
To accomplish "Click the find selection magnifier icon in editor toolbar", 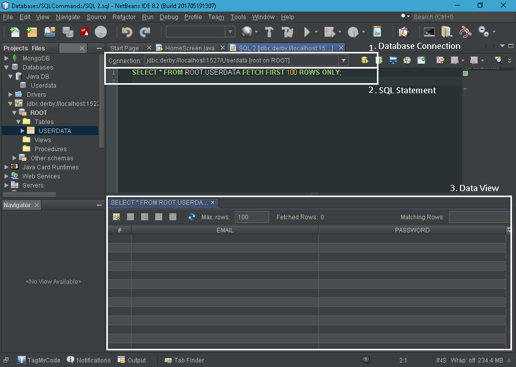I will 498,60.
